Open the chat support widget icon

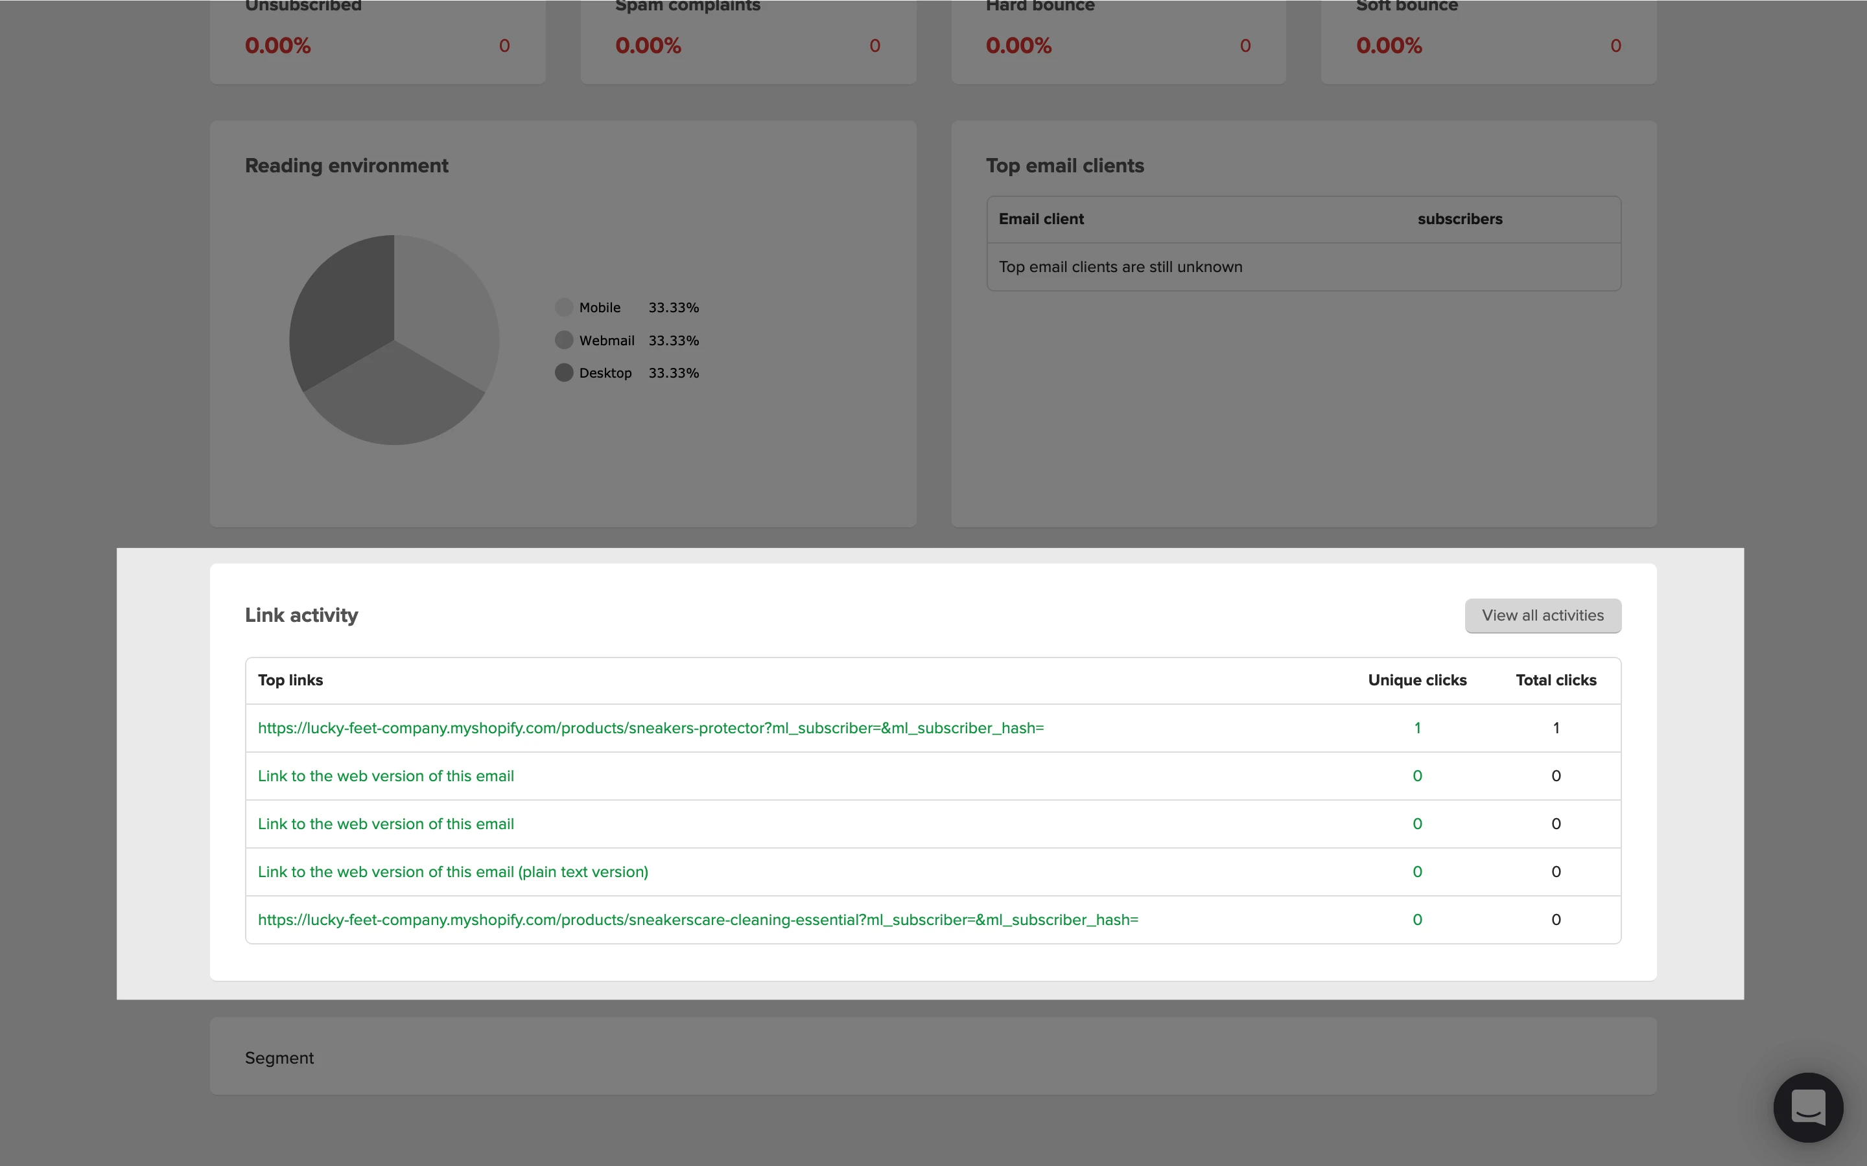click(x=1807, y=1106)
